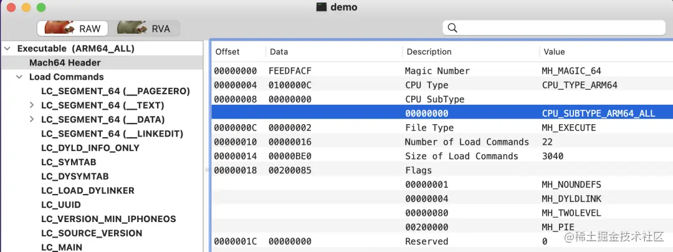The height and width of the screenshot is (252, 673).
Task: Click the terminal icon beside demo title
Action: click(x=322, y=7)
